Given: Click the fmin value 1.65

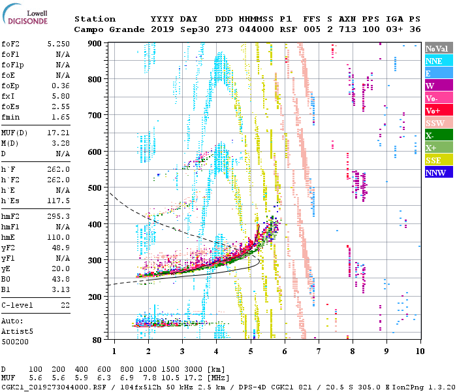Looking at the screenshot, I should [61, 117].
